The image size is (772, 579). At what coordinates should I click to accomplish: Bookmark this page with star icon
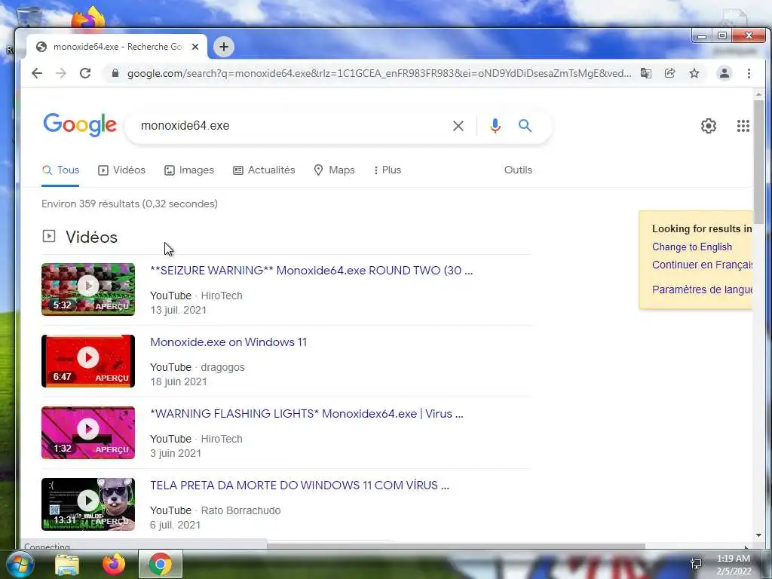coord(694,73)
